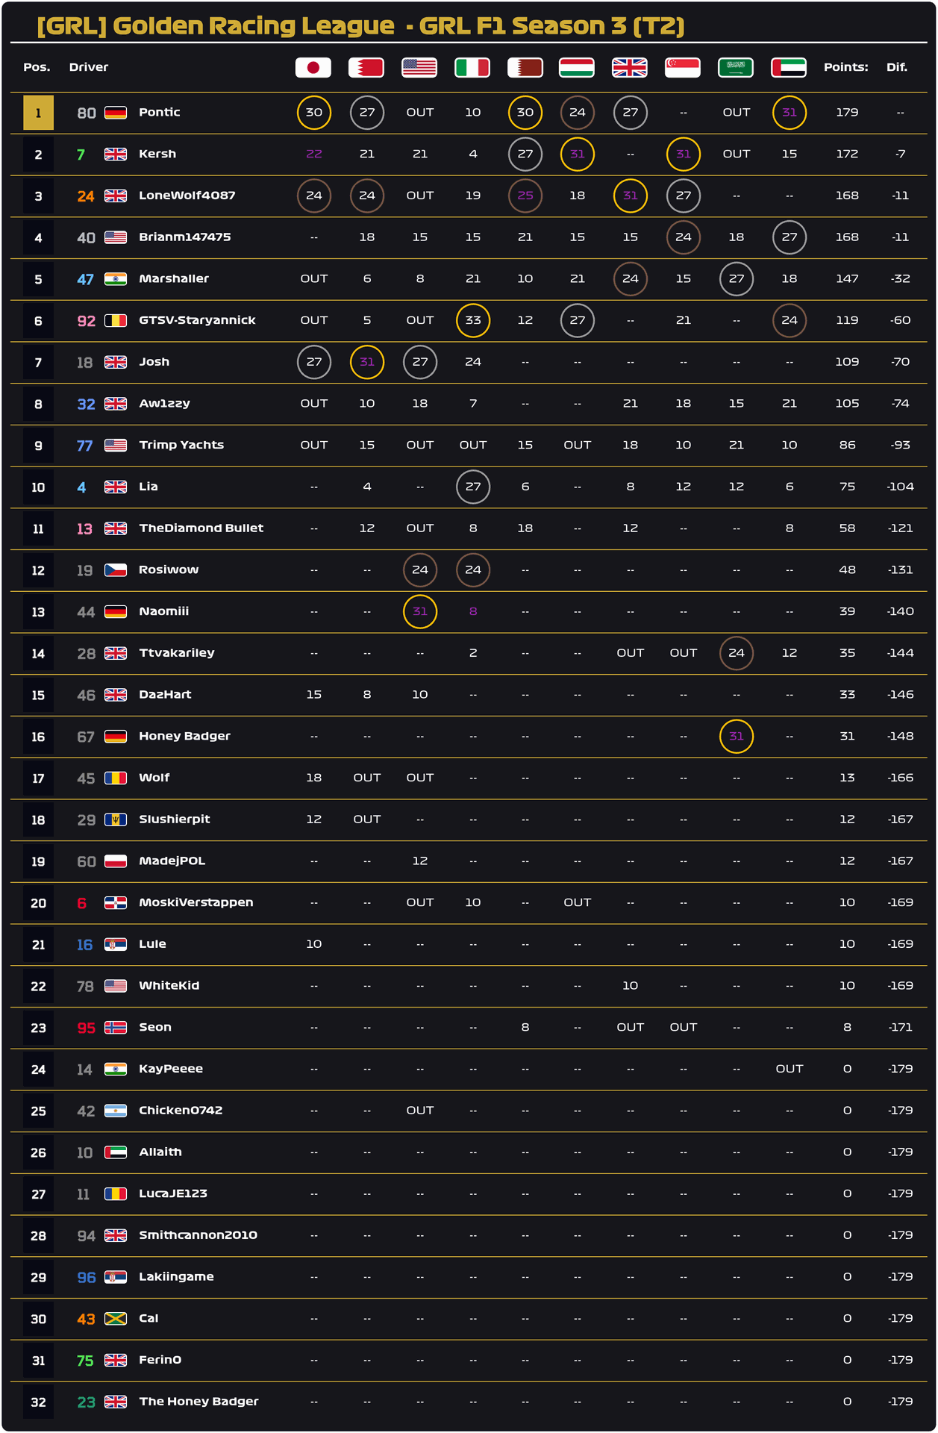Click the gold position 1 badge
Viewport: 938px width, 1433px height.
pyautogui.click(x=38, y=113)
